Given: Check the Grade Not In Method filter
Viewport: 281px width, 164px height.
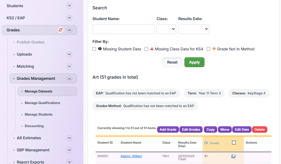Looking at the screenshot, I should coord(209,49).
